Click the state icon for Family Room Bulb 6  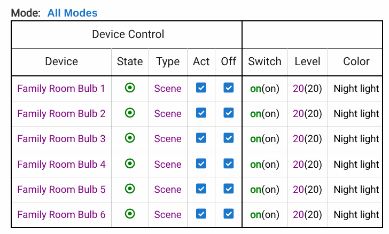(x=129, y=214)
